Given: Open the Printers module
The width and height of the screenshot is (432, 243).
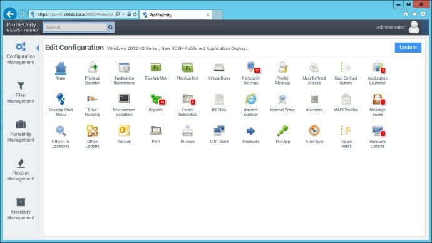Looking at the screenshot, I should (x=187, y=134).
